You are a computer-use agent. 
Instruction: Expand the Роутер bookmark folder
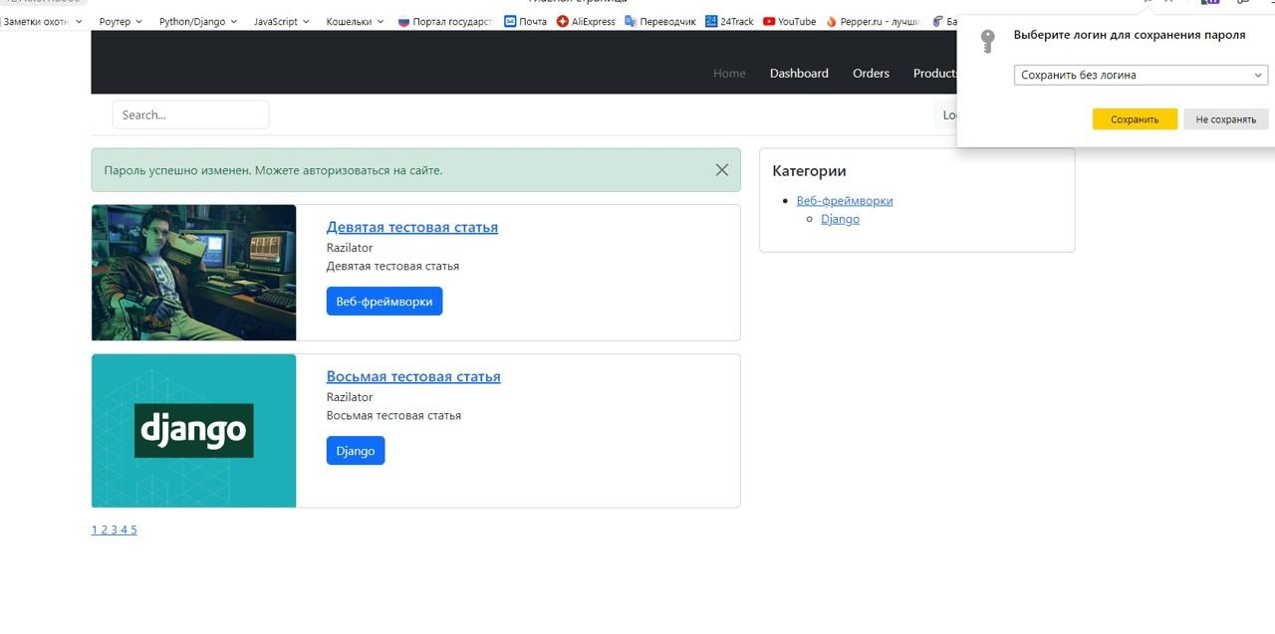tap(121, 21)
